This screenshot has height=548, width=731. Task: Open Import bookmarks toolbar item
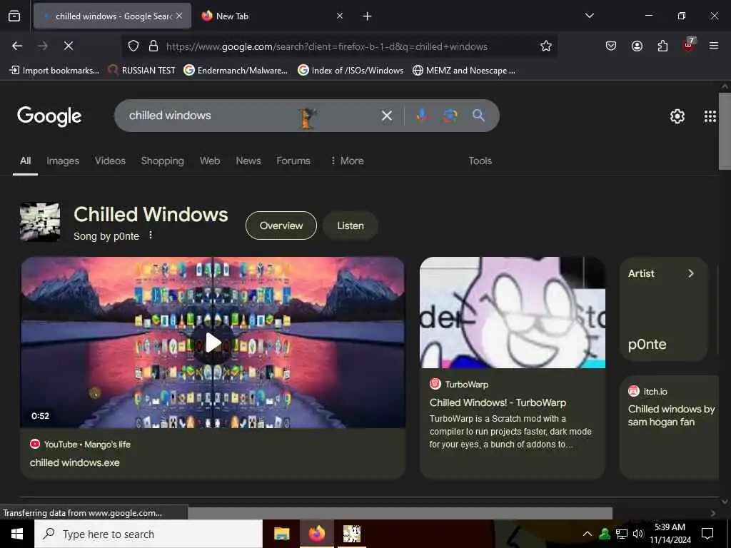[54, 71]
